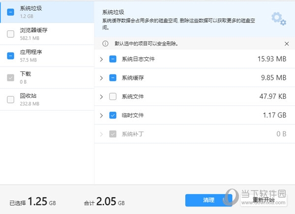The width and height of the screenshot is (295, 214).
Task: Click the blue 清理 button
Action: click(208, 200)
